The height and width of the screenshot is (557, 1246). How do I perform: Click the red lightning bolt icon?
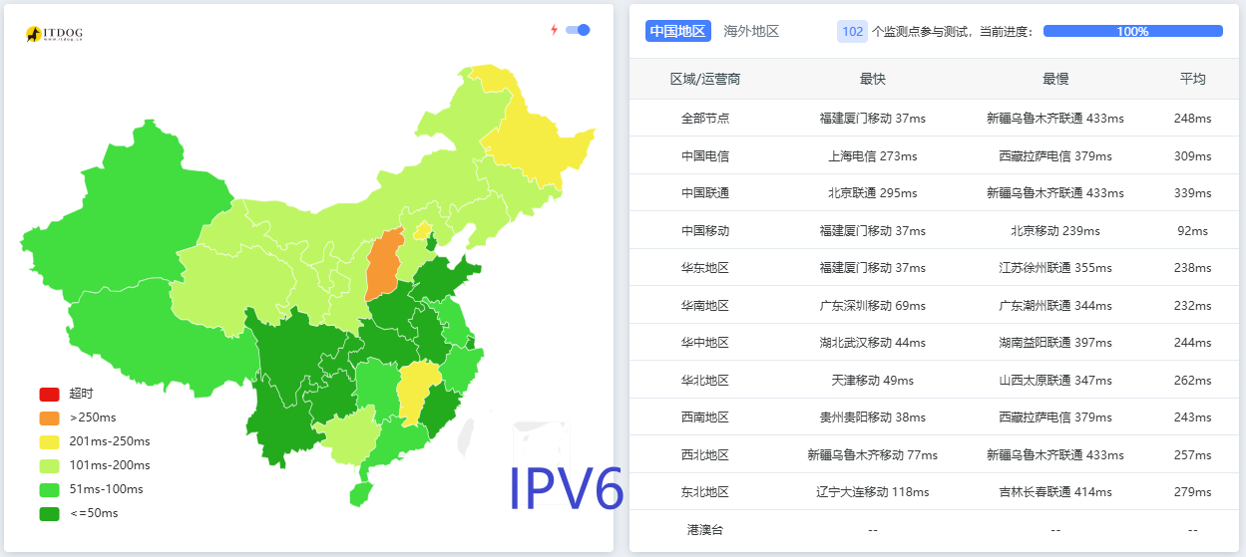tap(555, 30)
